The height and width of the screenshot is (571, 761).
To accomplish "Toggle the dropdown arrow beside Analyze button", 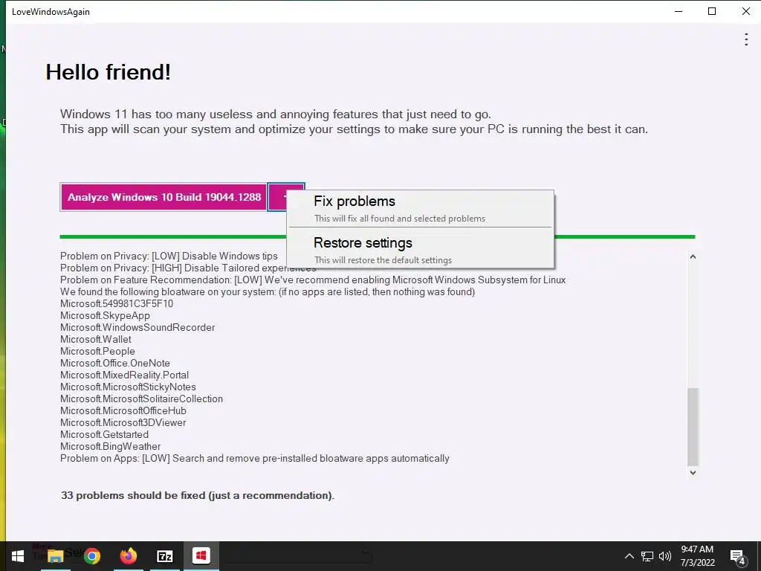I will click(x=286, y=197).
